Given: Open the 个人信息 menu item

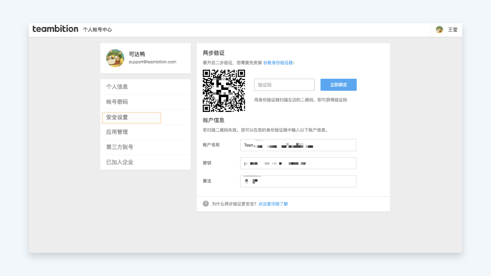Looking at the screenshot, I should pyautogui.click(x=146, y=87).
